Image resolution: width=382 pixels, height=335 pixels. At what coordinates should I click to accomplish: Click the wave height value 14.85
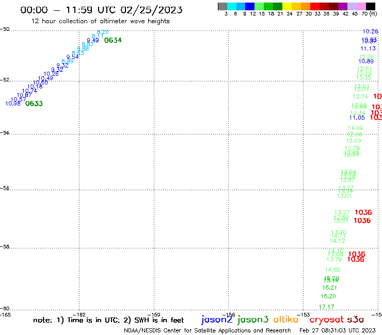[x=332, y=270]
